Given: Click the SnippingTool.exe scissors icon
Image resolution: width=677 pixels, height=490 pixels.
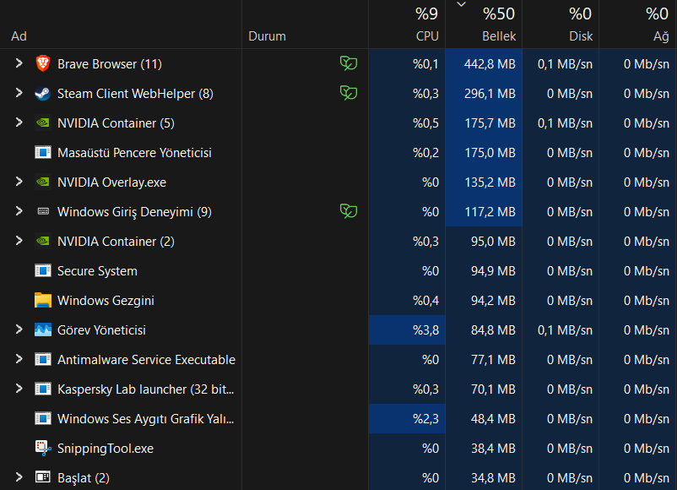Looking at the screenshot, I should 43,448.
